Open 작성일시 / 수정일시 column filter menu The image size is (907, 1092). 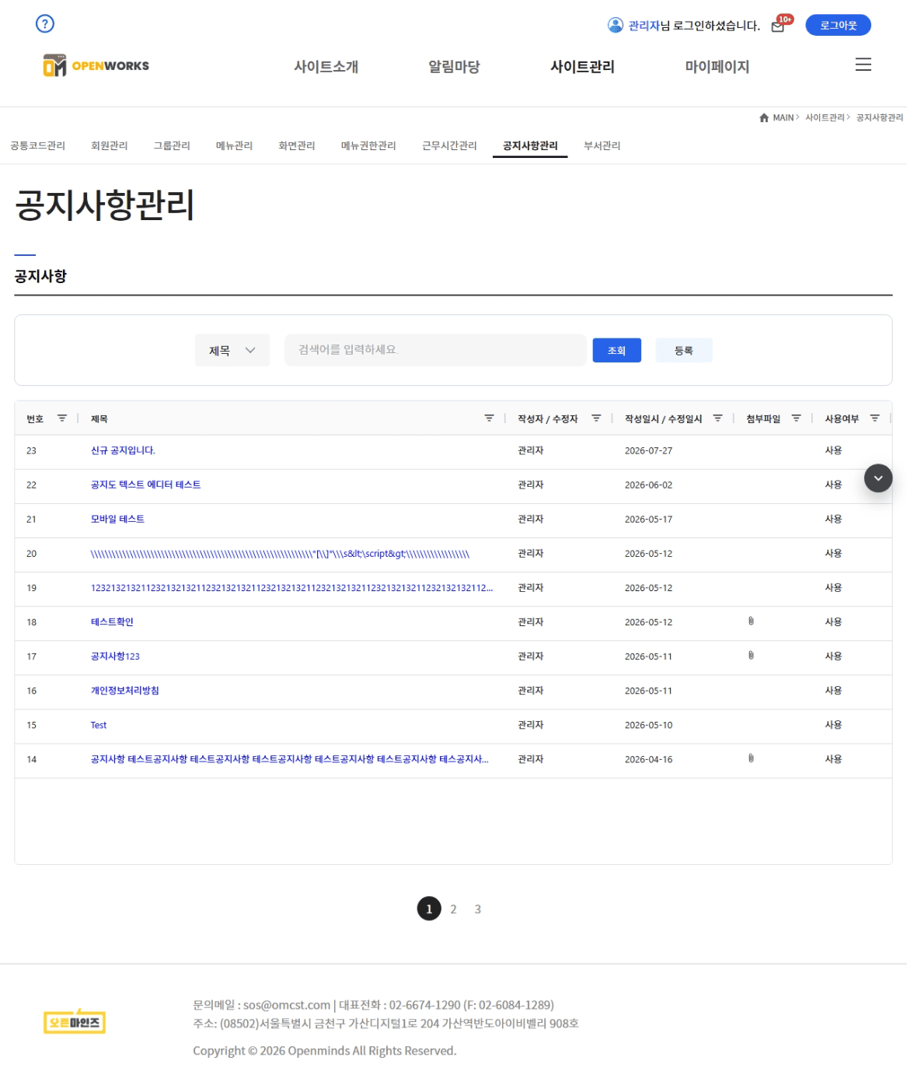[x=717, y=418]
